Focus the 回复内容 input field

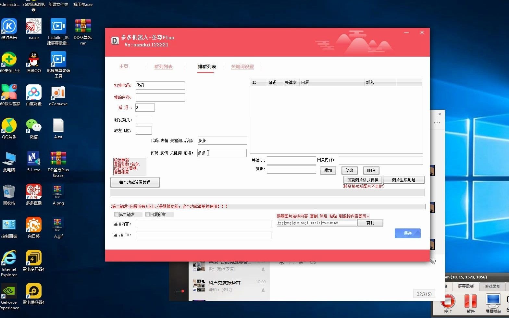coord(381,160)
